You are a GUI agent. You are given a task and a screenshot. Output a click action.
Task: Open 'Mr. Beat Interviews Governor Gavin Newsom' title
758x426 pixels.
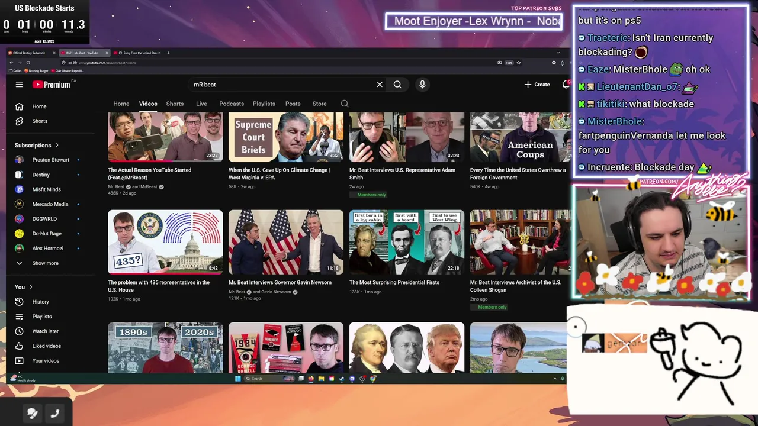[x=280, y=282]
